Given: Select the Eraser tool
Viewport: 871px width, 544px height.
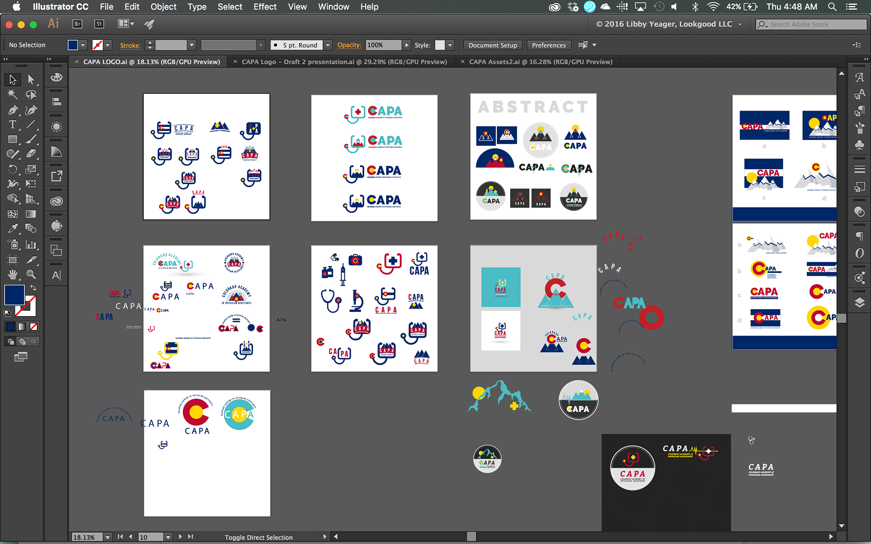Looking at the screenshot, I should pos(31,154).
